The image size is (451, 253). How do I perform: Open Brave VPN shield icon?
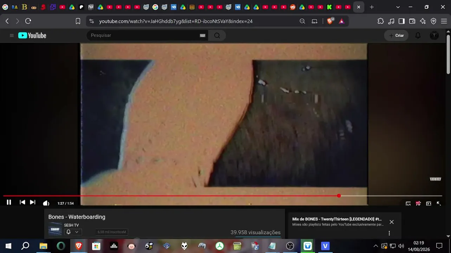pyautogui.click(x=433, y=21)
